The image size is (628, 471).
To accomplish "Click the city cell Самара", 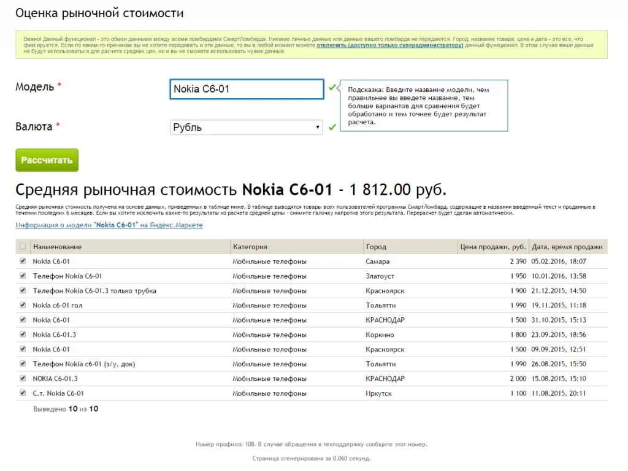I will click(x=377, y=262).
